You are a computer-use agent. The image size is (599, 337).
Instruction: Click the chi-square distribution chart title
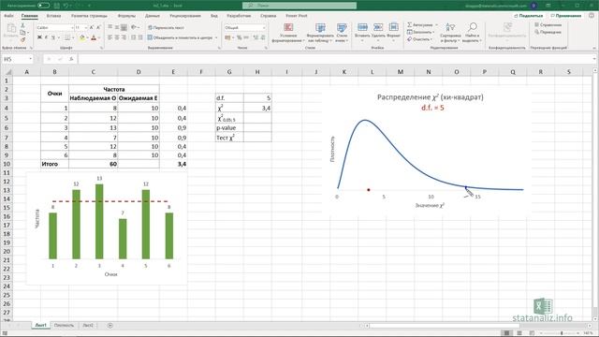click(431, 97)
